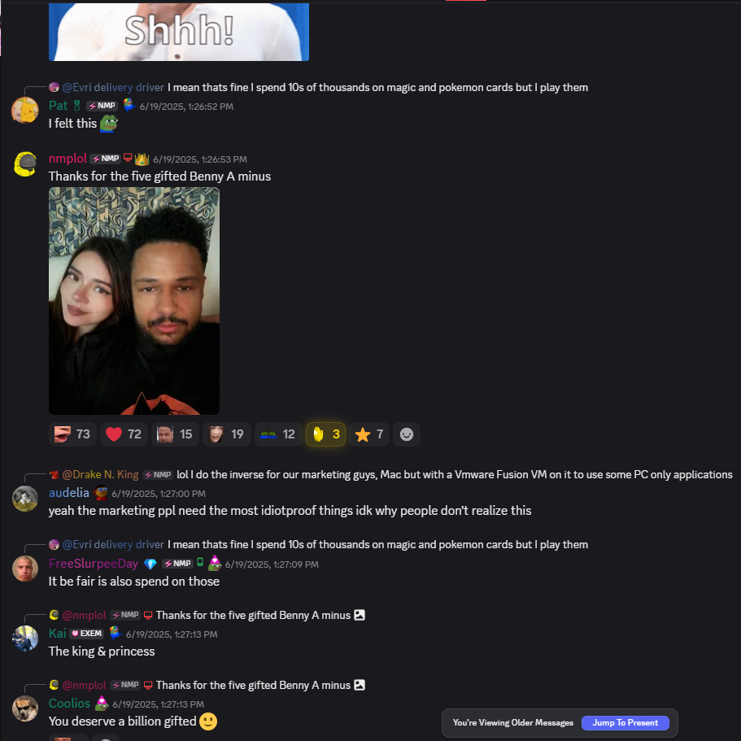Click the EXEM tag badge next to Kai
Viewport: 741px width, 741px height.
(x=86, y=634)
